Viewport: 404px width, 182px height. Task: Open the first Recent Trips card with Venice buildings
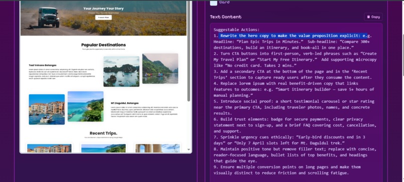pos(49,148)
